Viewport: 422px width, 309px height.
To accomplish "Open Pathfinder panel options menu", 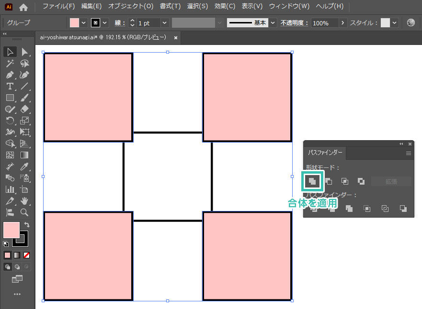I will 408,153.
